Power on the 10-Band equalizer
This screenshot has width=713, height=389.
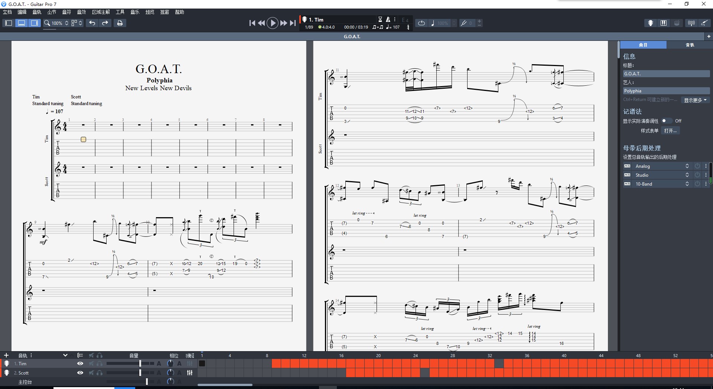(x=697, y=184)
